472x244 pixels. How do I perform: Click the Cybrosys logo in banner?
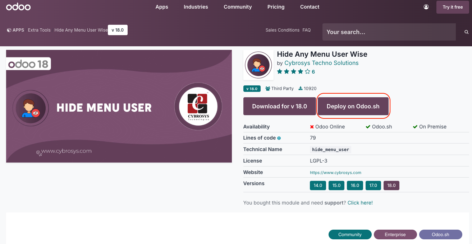198,107
